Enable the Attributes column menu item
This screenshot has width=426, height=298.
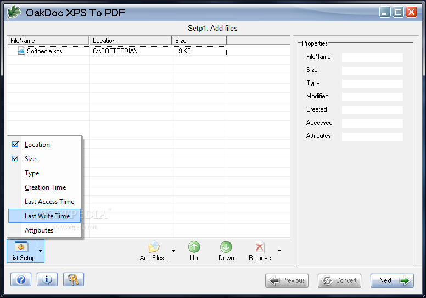tap(44, 230)
